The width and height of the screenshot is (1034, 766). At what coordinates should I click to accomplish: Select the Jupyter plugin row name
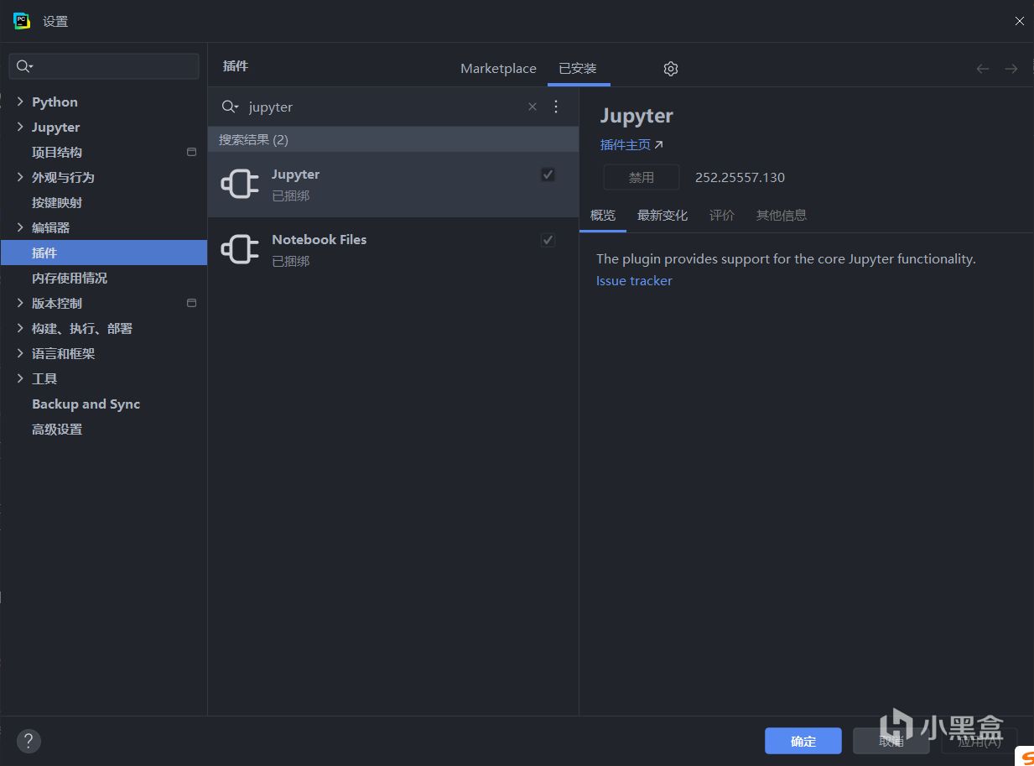click(295, 175)
